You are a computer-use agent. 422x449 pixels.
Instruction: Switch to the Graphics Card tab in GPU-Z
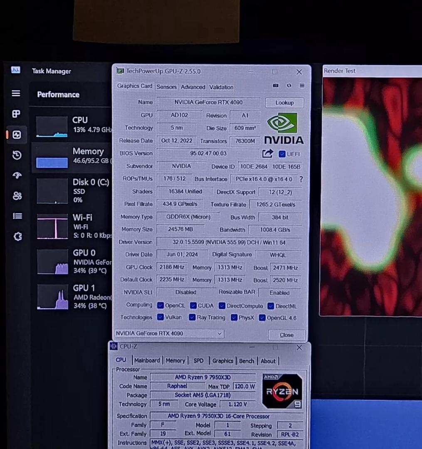coord(135,86)
